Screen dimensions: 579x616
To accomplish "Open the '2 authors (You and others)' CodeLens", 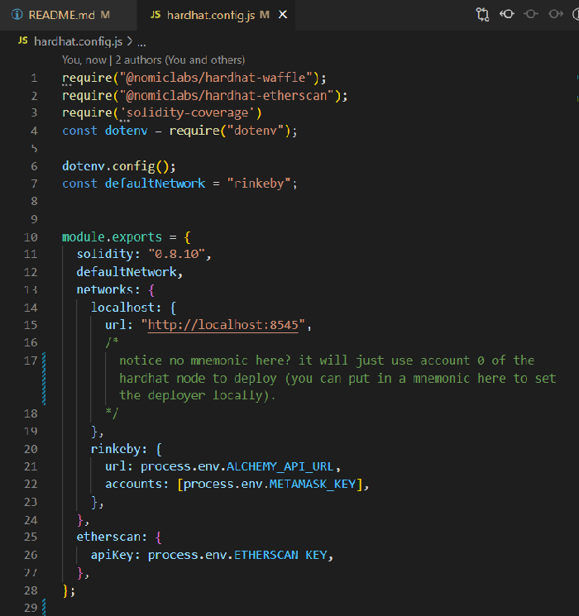I will click(180, 60).
